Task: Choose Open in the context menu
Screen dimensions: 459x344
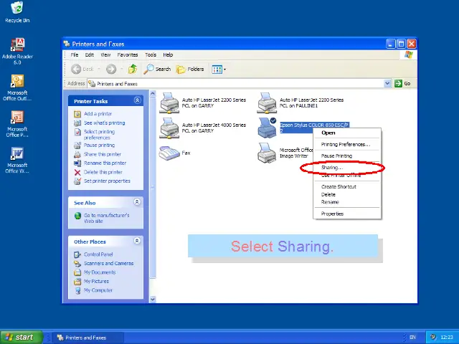Action: pos(347,133)
